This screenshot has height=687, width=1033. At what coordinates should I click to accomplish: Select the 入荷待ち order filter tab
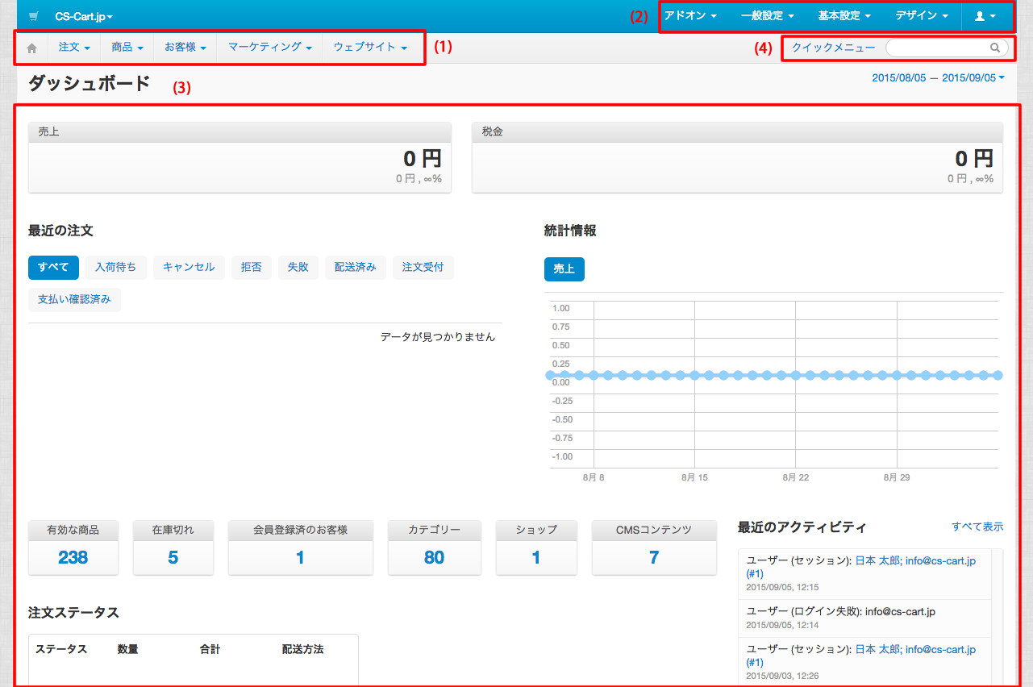[x=115, y=267]
